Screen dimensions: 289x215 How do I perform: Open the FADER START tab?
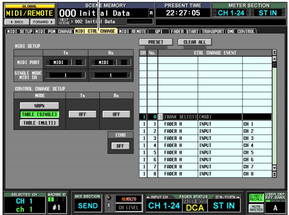point(185,32)
